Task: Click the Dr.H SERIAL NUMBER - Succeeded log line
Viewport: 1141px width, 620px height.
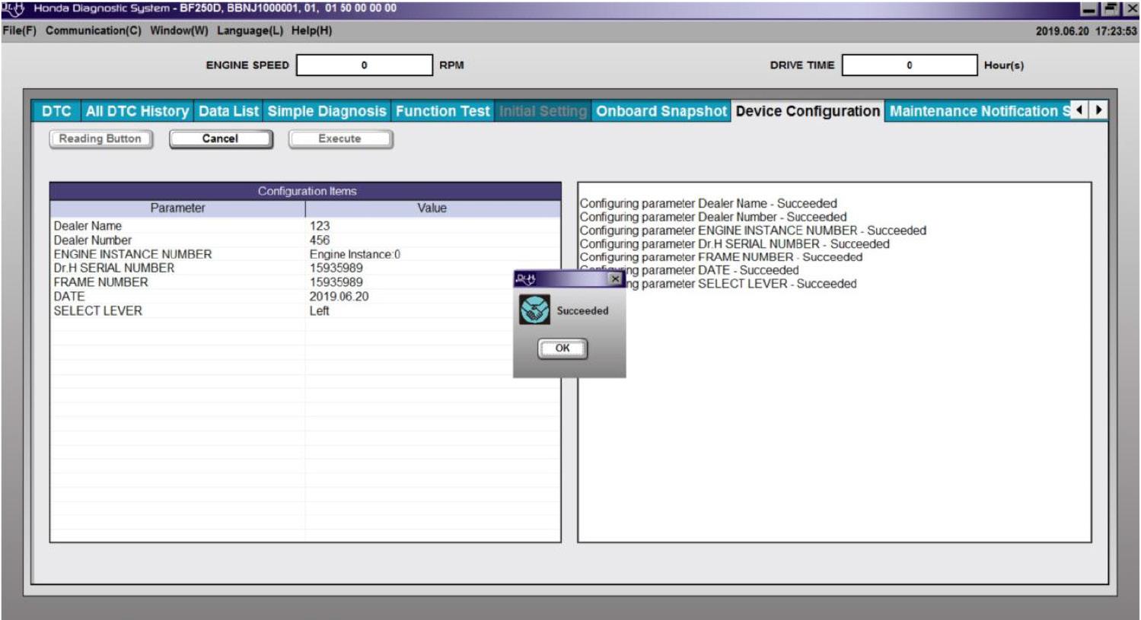Action: [x=735, y=244]
